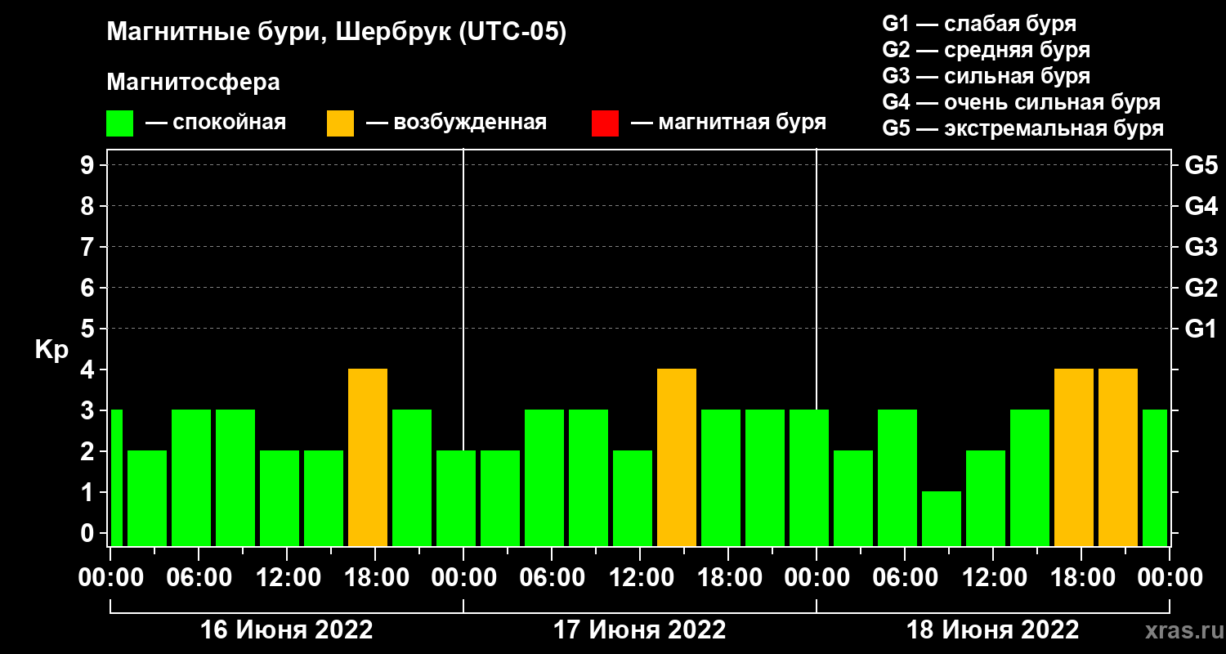Click the chart title Магнитные бури, Шербрук

tap(336, 33)
